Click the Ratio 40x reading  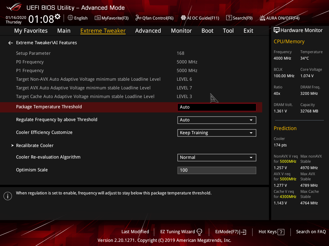click(x=277, y=94)
